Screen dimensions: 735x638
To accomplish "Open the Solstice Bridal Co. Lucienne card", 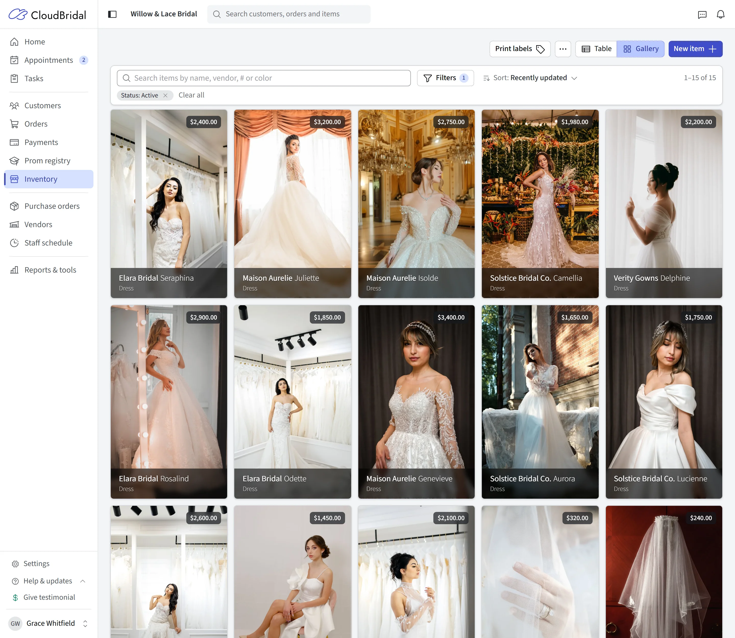I will click(664, 402).
